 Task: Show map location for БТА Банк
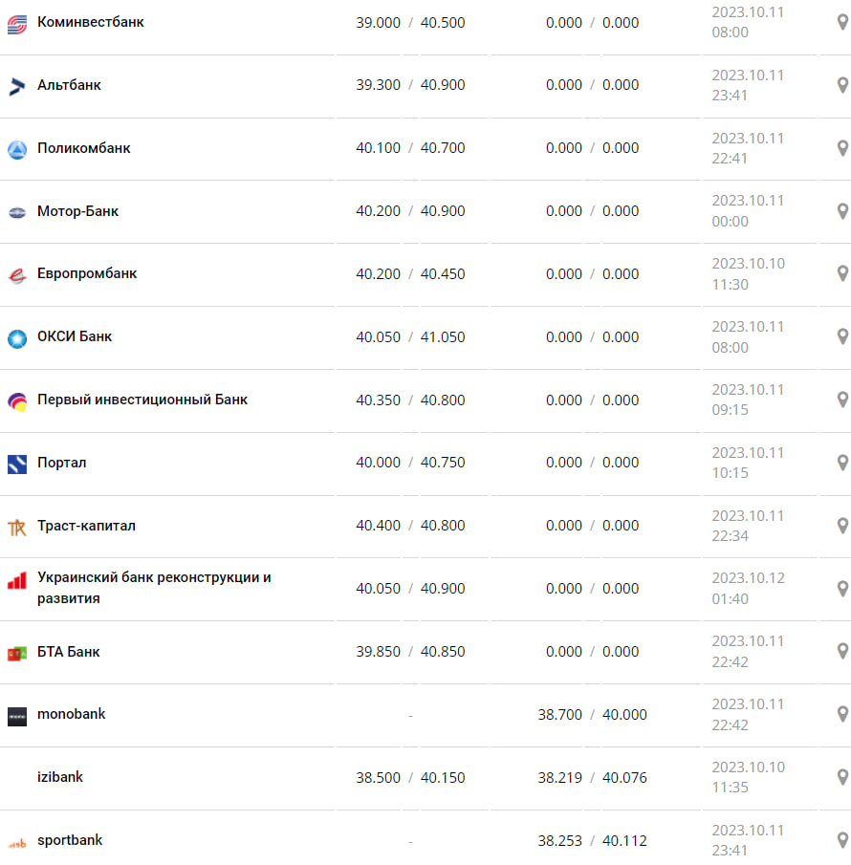point(842,651)
